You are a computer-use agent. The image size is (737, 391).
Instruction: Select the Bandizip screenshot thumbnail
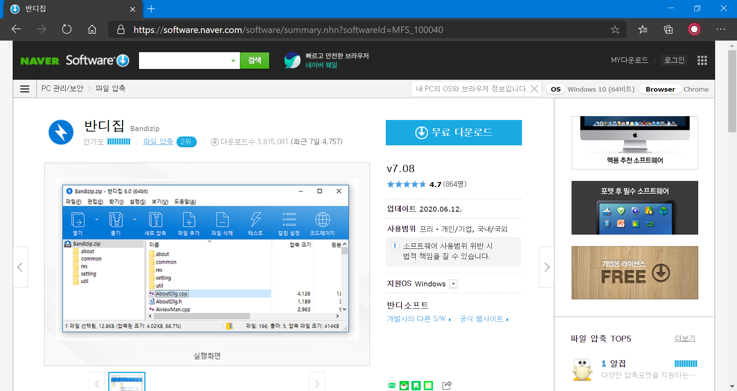coord(127,382)
